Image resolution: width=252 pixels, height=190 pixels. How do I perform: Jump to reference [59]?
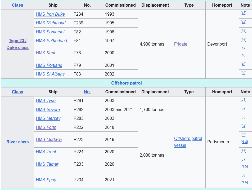(243, 175)
